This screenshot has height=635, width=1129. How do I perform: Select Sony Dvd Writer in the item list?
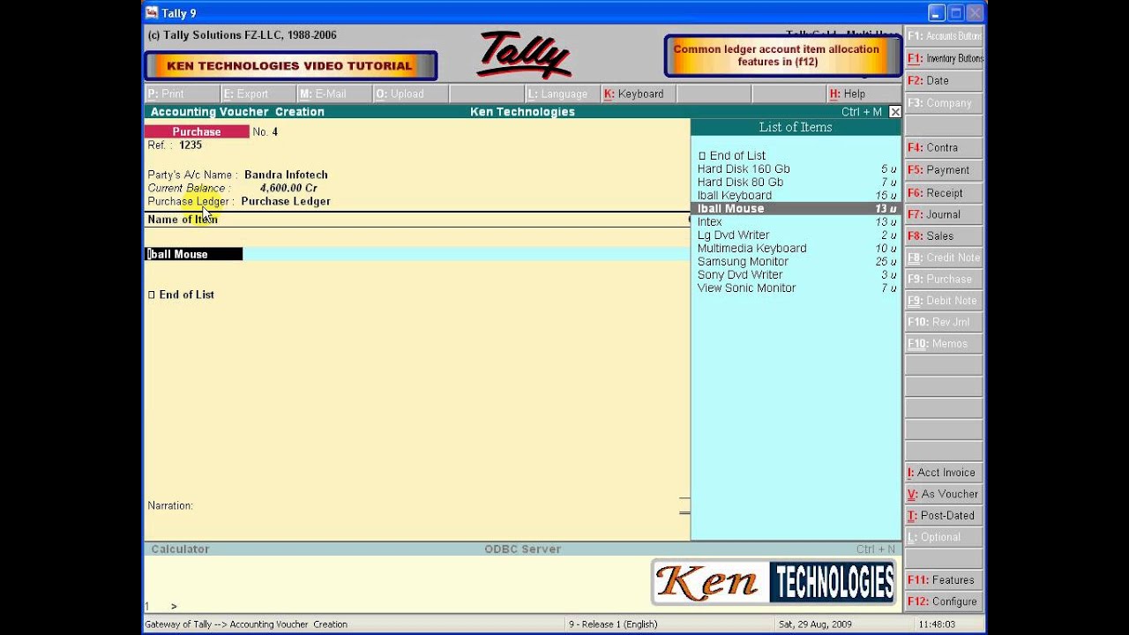pyautogui.click(x=796, y=275)
